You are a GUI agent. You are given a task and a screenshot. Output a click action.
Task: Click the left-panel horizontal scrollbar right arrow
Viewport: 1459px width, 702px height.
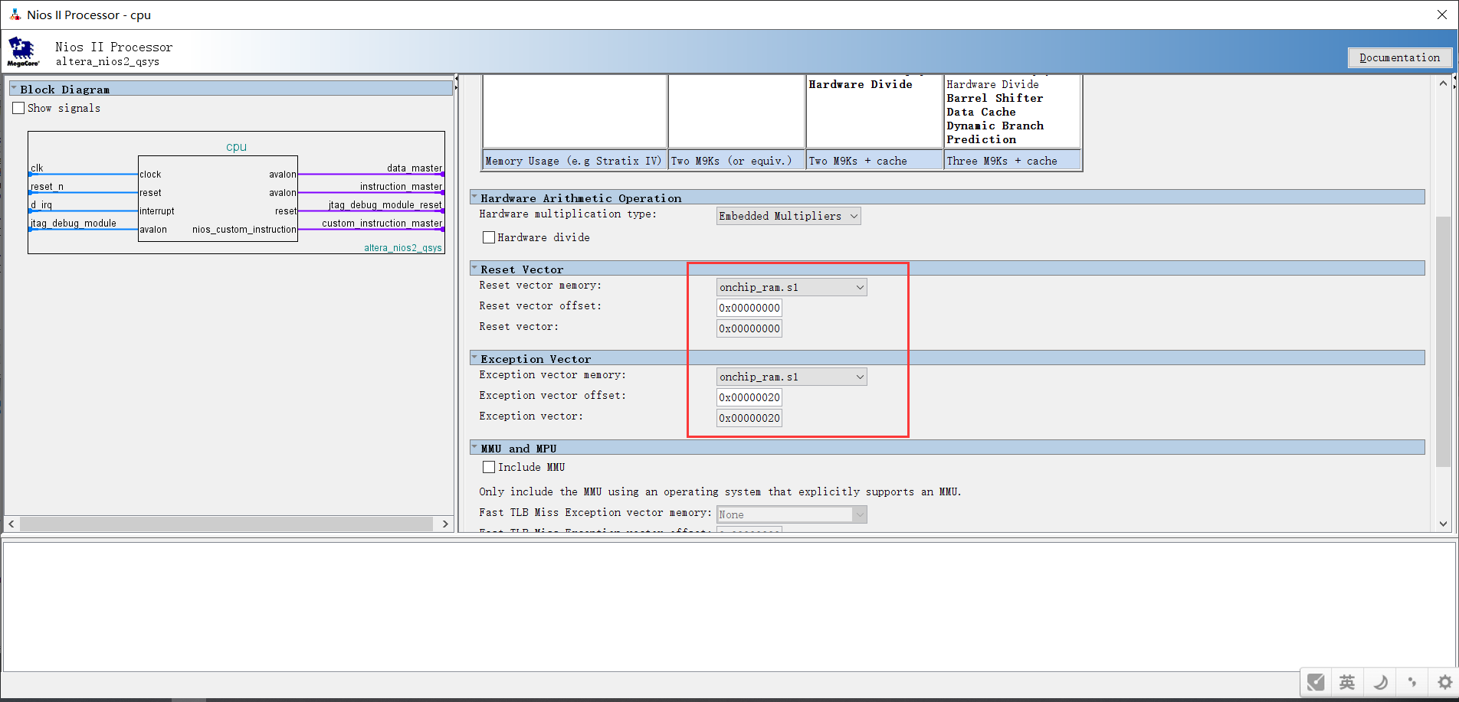[445, 524]
